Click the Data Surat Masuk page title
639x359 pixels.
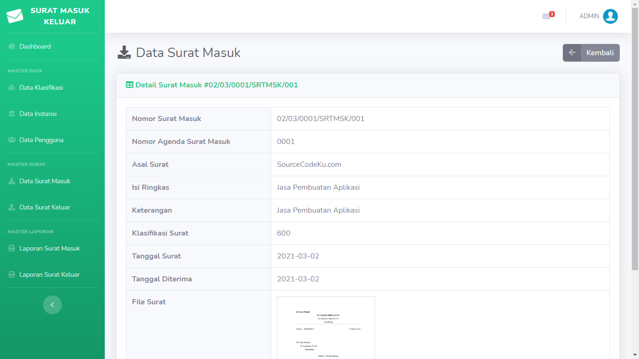pyautogui.click(x=188, y=52)
